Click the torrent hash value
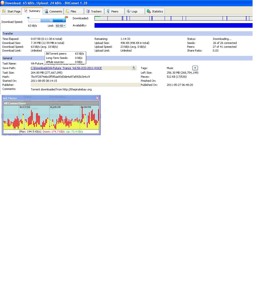This screenshot has height=288, width=279. tap(60, 77)
